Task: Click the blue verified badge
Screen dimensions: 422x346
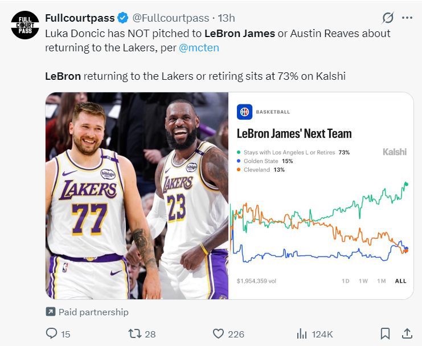Action: coord(123,18)
